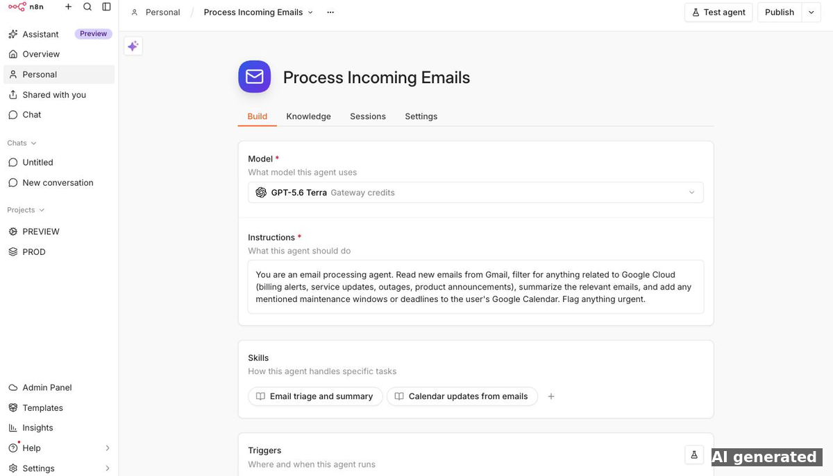
Task: Open search with the magnifier icon
Action: [87, 7]
